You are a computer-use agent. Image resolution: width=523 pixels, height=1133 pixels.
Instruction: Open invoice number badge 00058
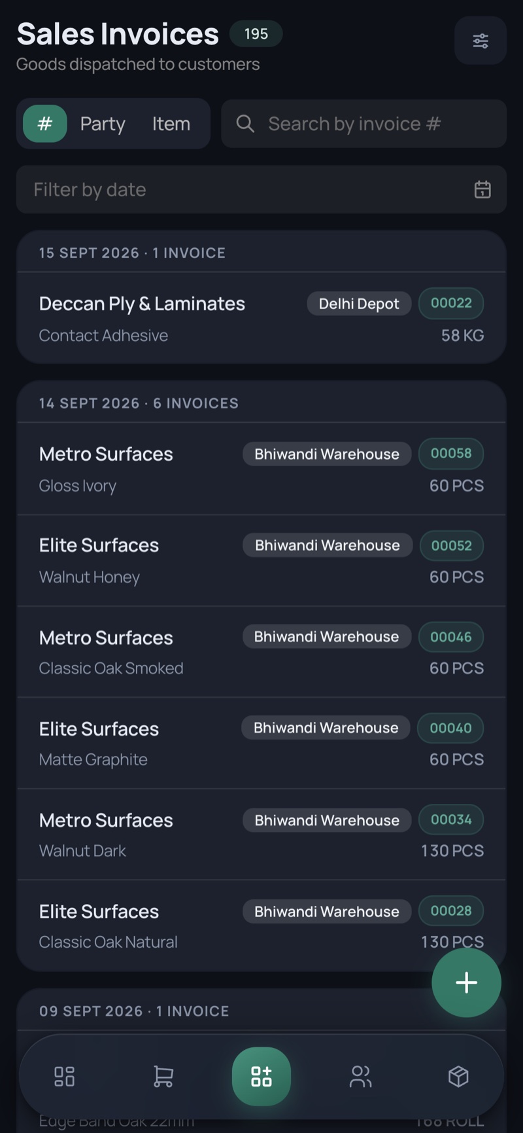point(451,454)
